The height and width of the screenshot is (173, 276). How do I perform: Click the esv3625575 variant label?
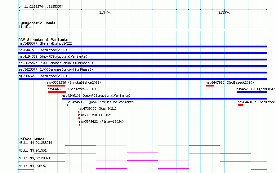pos(56,63)
